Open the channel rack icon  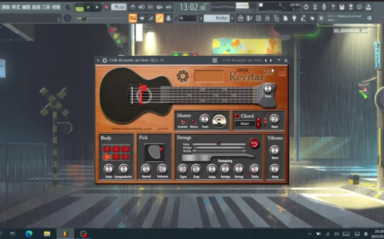pos(258,18)
